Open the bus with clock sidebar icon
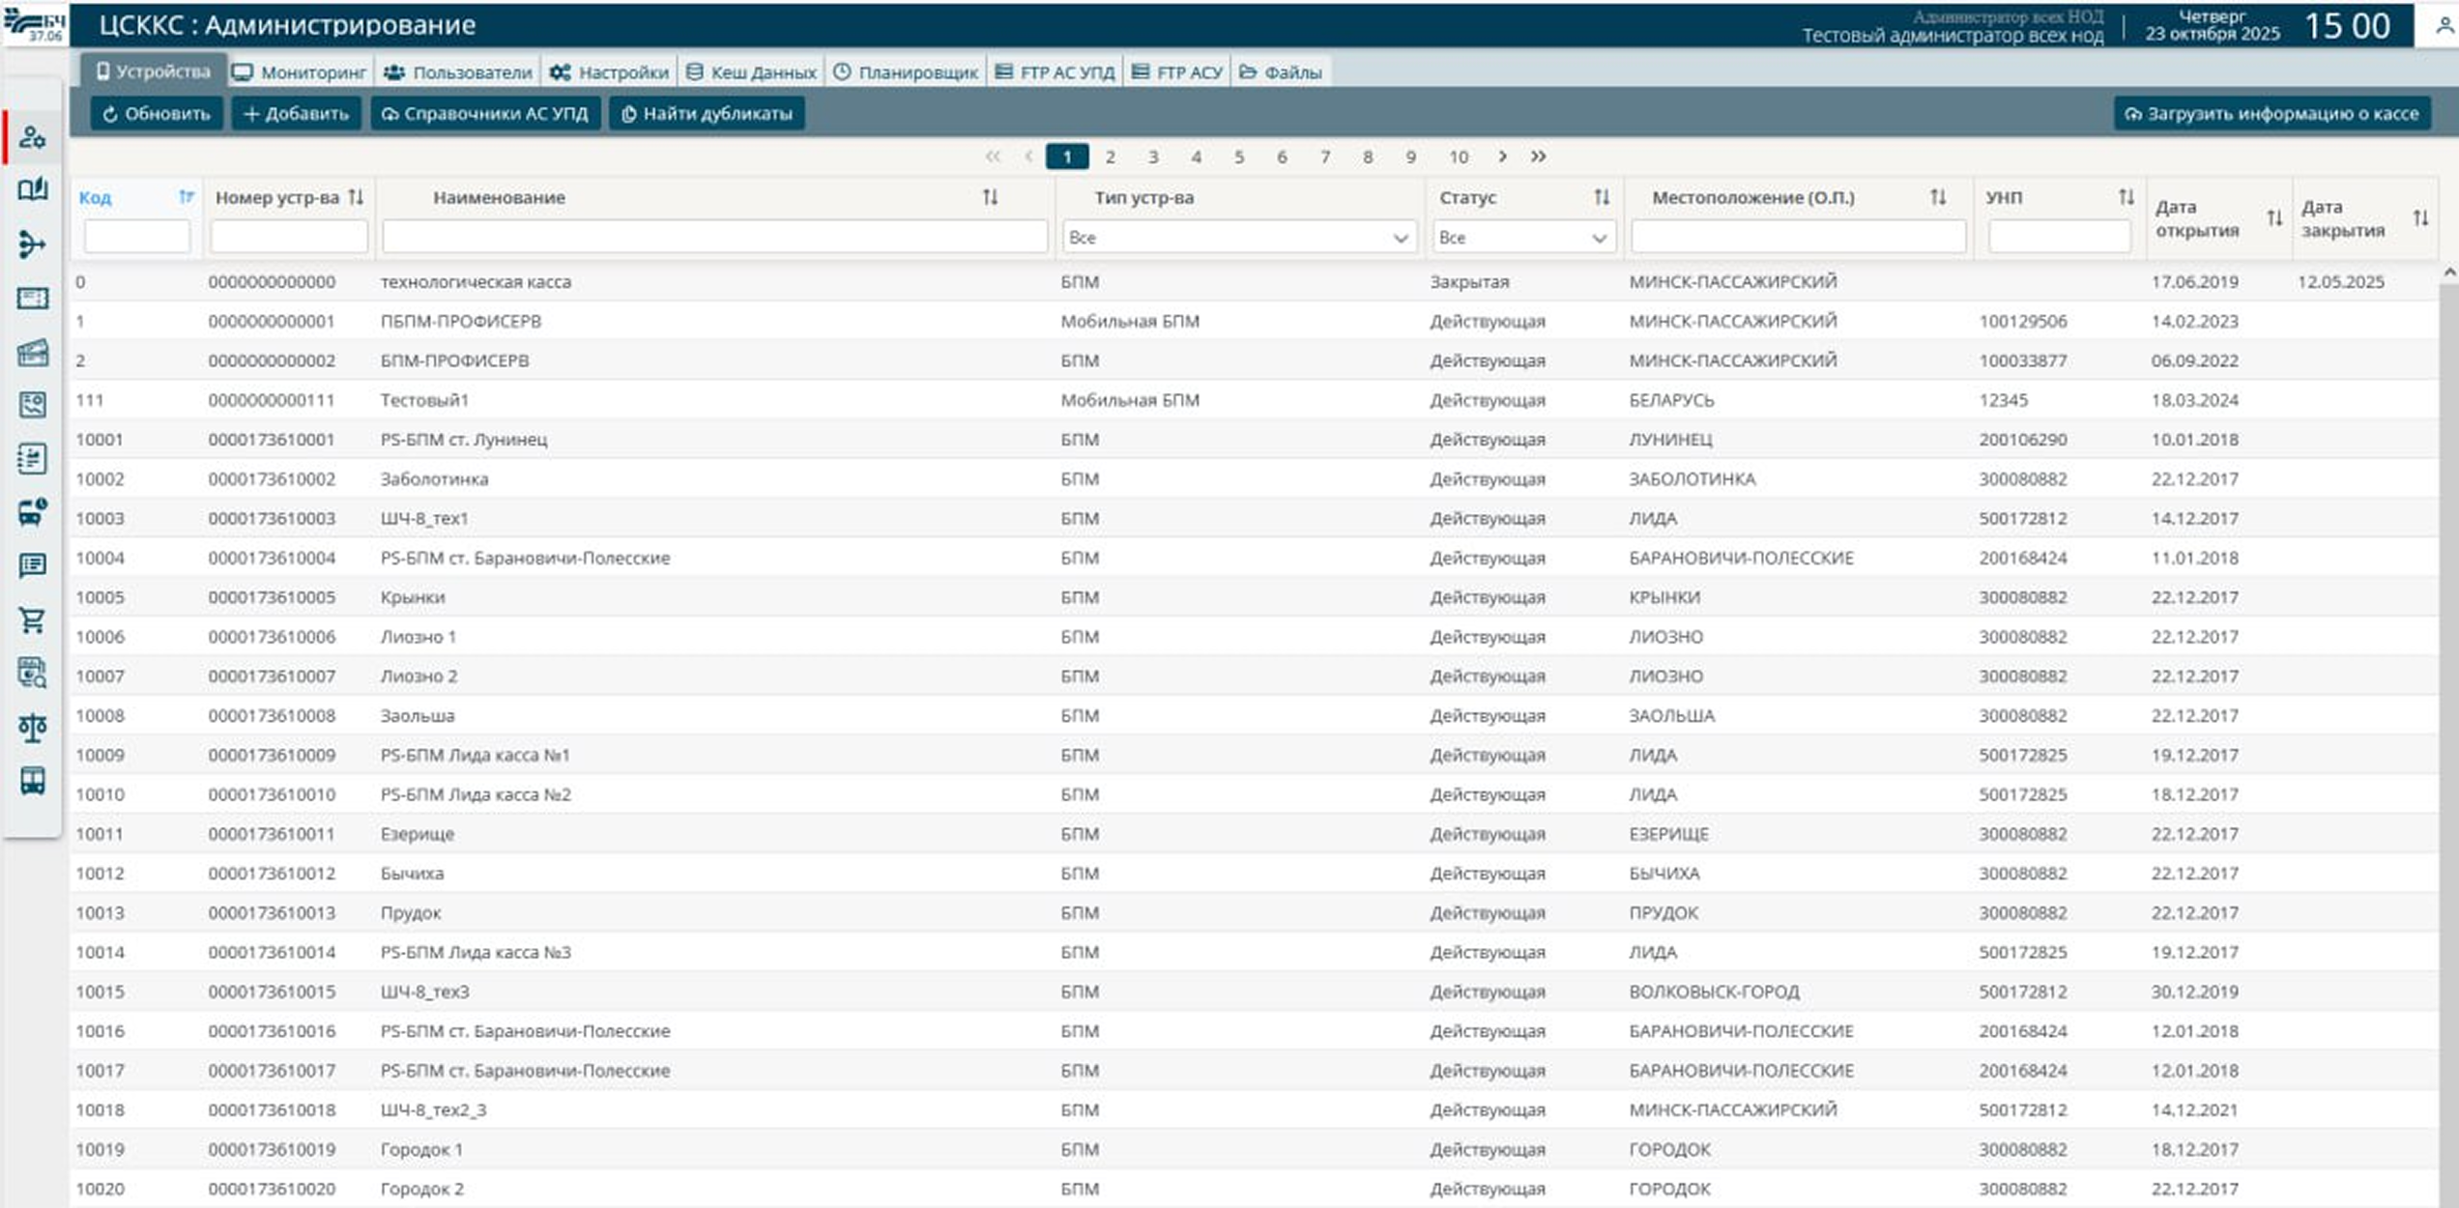2459x1208 pixels. coord(32,511)
